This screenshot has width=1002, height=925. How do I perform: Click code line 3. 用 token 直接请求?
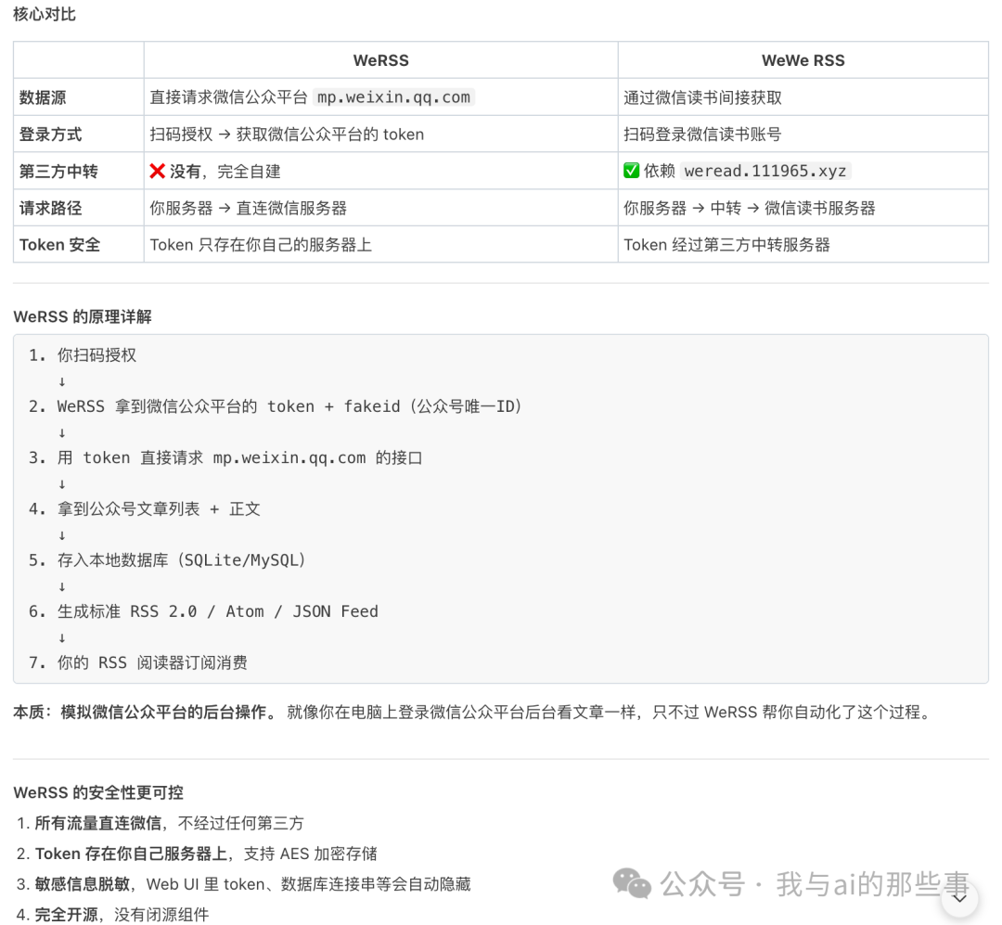(225, 457)
